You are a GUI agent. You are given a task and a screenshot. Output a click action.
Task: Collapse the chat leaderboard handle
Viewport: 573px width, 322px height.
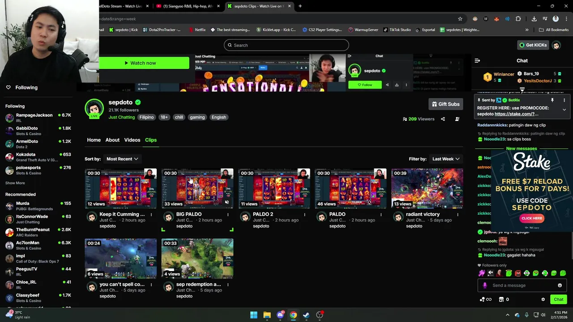tap(522, 90)
